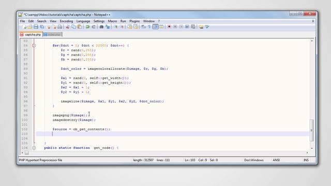Screen dimensions: 331x186
Task: Click 'length : 312507' in status bar
Action: pos(143,160)
